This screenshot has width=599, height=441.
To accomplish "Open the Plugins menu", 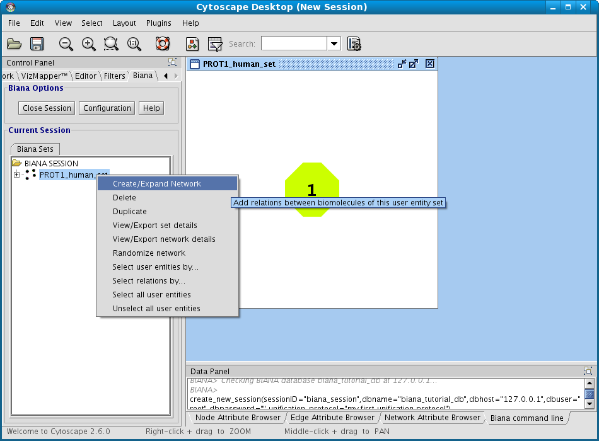I will point(158,23).
